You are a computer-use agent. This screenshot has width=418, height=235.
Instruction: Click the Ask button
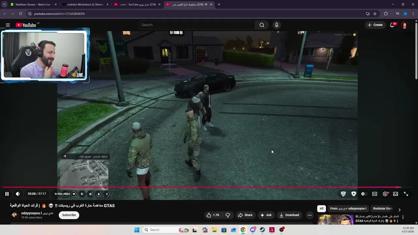click(266, 215)
